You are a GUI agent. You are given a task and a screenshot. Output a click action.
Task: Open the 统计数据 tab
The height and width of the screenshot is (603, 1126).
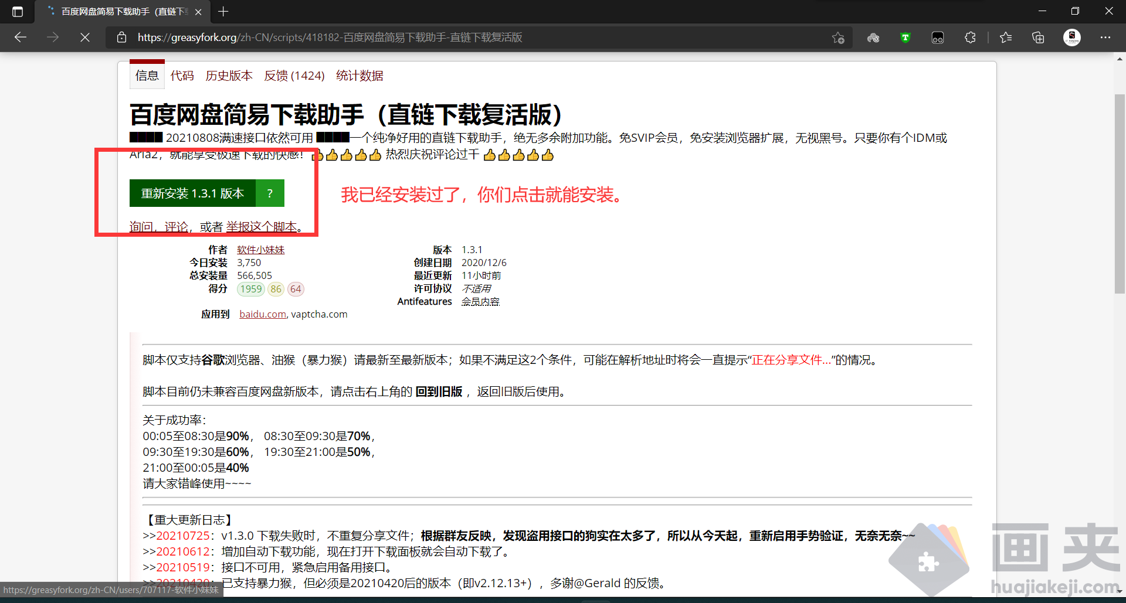tap(359, 75)
